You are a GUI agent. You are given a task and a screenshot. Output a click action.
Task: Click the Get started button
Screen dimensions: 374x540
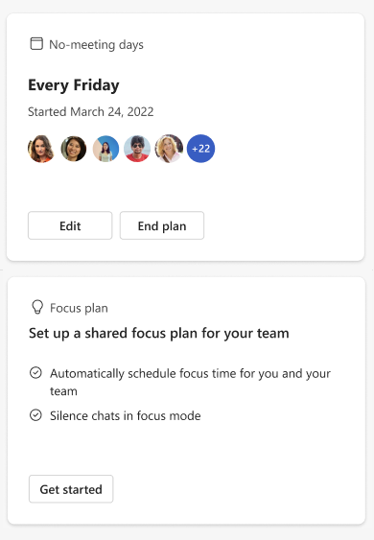coord(71,489)
